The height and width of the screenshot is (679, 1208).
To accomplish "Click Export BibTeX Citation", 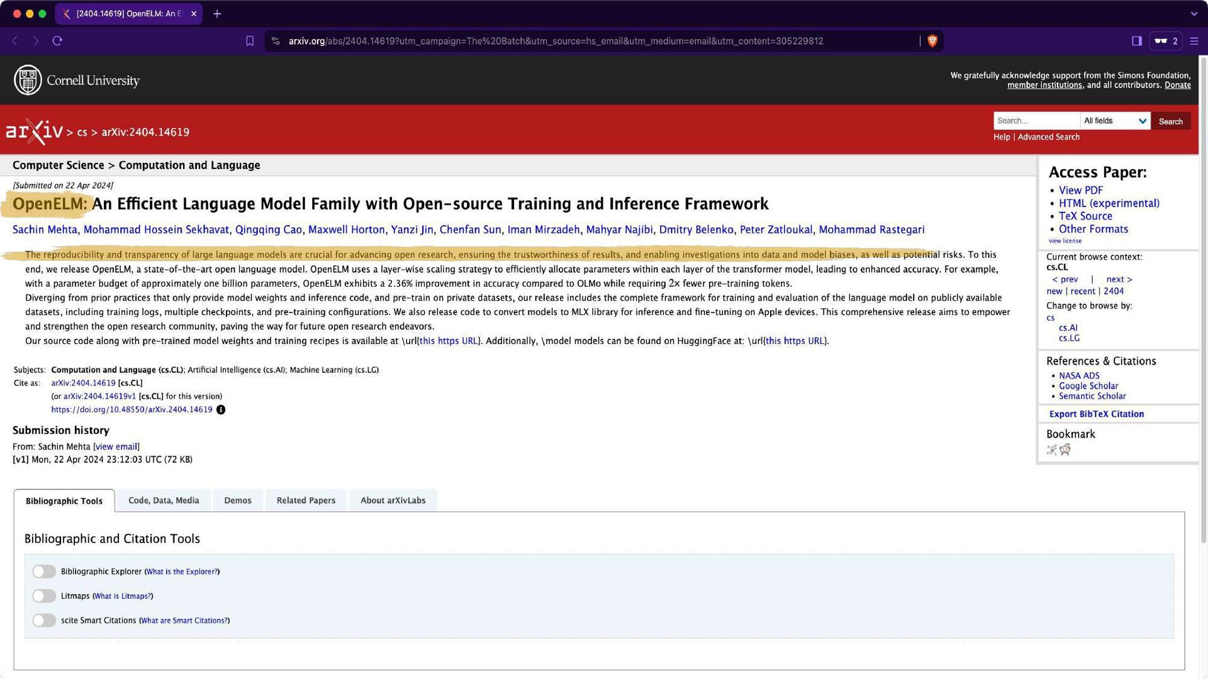I will point(1097,414).
